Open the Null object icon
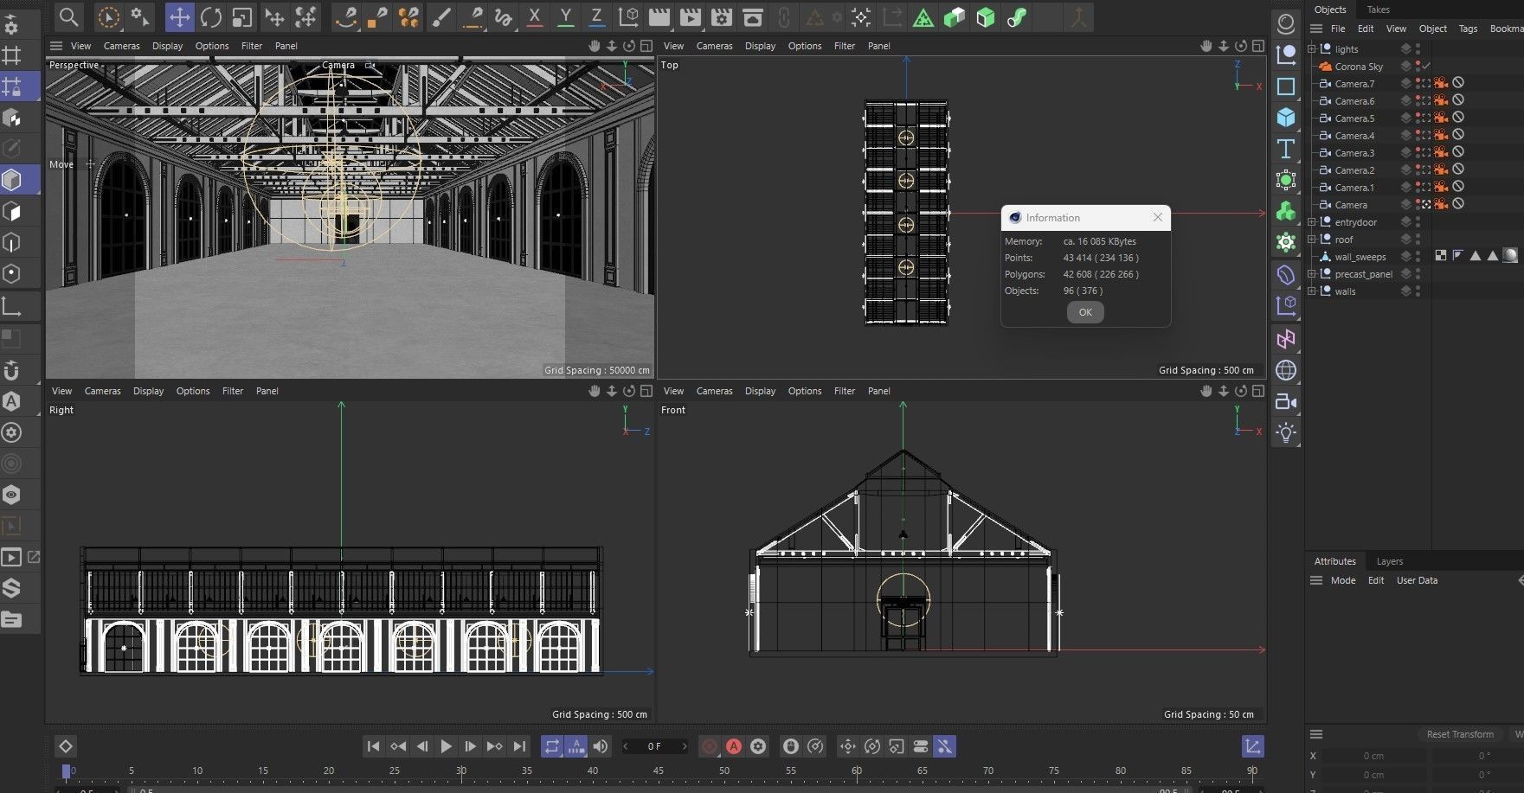 (x=1286, y=54)
